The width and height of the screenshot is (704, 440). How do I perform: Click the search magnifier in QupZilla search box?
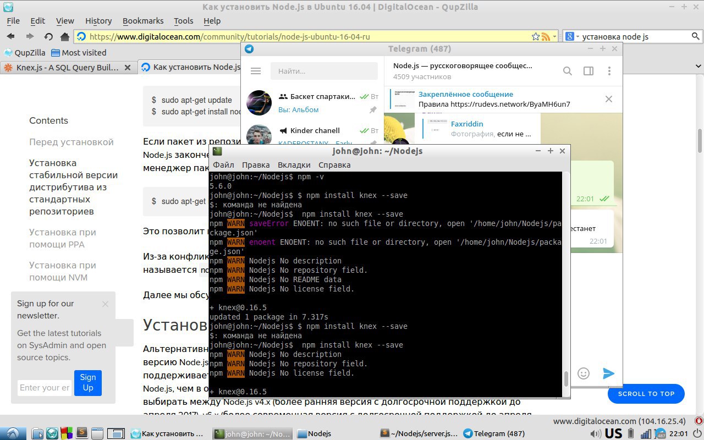(696, 36)
